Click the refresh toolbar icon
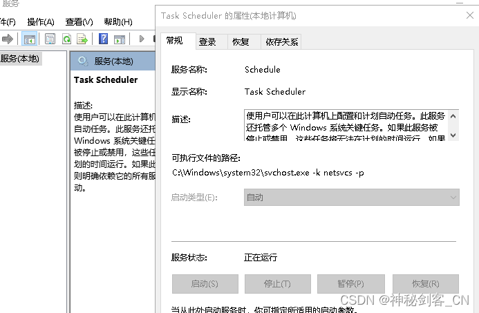This screenshot has height=313, width=479. click(x=66, y=39)
